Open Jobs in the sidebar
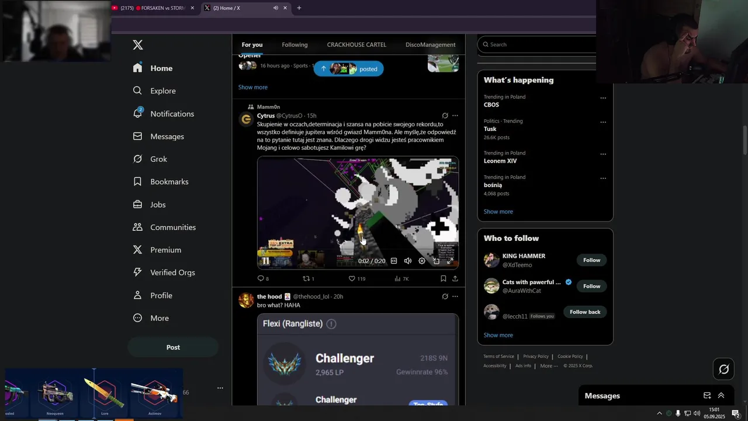The image size is (748, 421). 150,205
